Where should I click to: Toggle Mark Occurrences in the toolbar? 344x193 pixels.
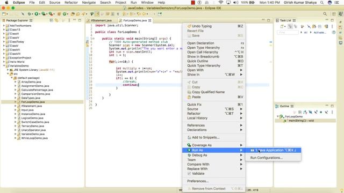click(97, 14)
